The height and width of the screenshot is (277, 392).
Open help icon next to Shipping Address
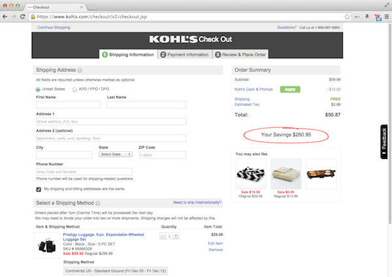point(80,70)
